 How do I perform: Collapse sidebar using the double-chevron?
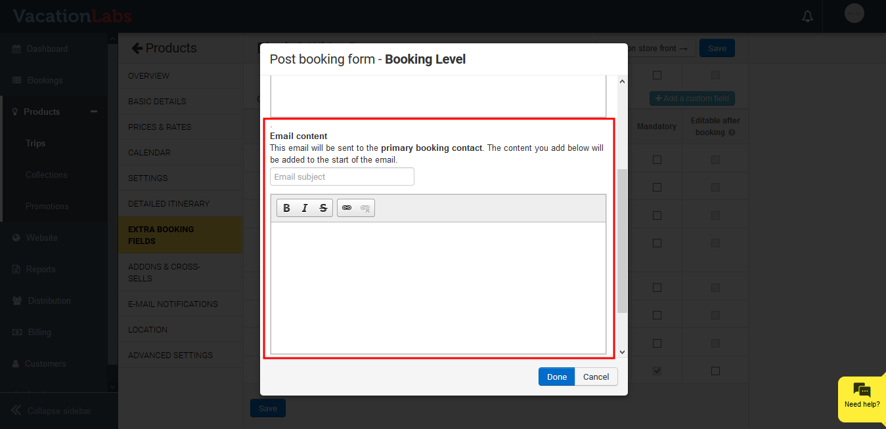click(16, 411)
